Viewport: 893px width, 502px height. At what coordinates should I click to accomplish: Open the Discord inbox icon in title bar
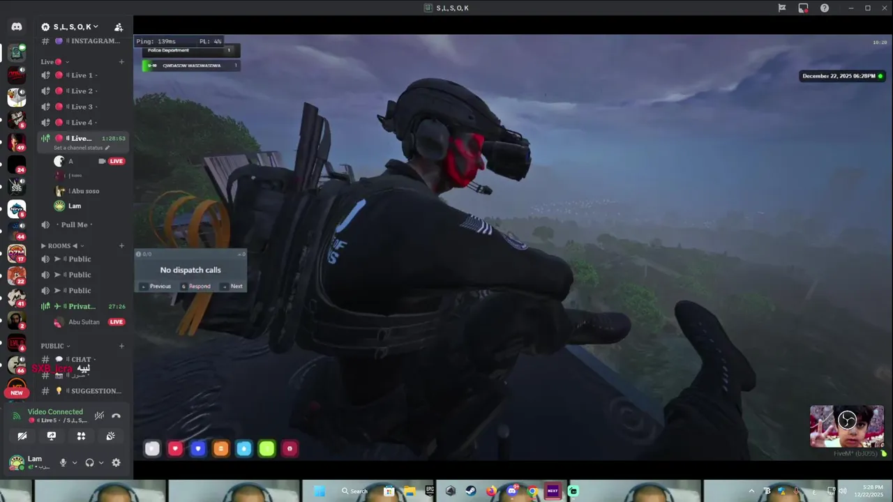tap(803, 8)
